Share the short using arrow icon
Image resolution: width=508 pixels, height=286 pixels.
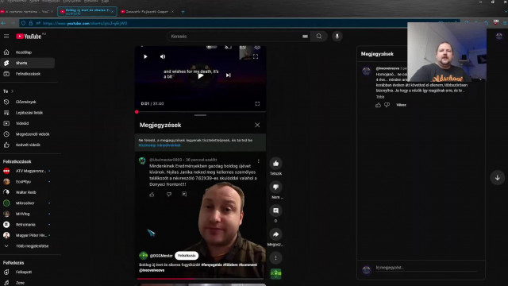[x=275, y=234]
